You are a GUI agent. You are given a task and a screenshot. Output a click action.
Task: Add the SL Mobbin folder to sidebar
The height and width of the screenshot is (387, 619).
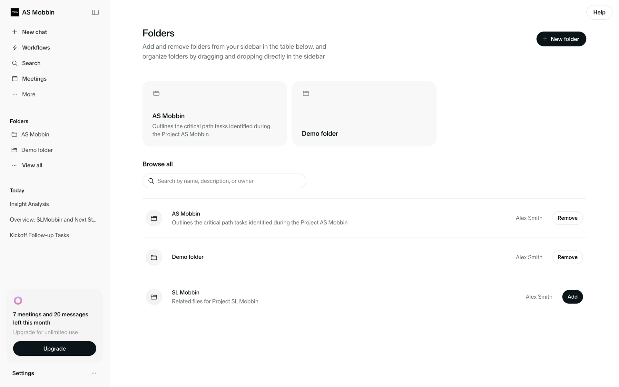click(x=572, y=297)
